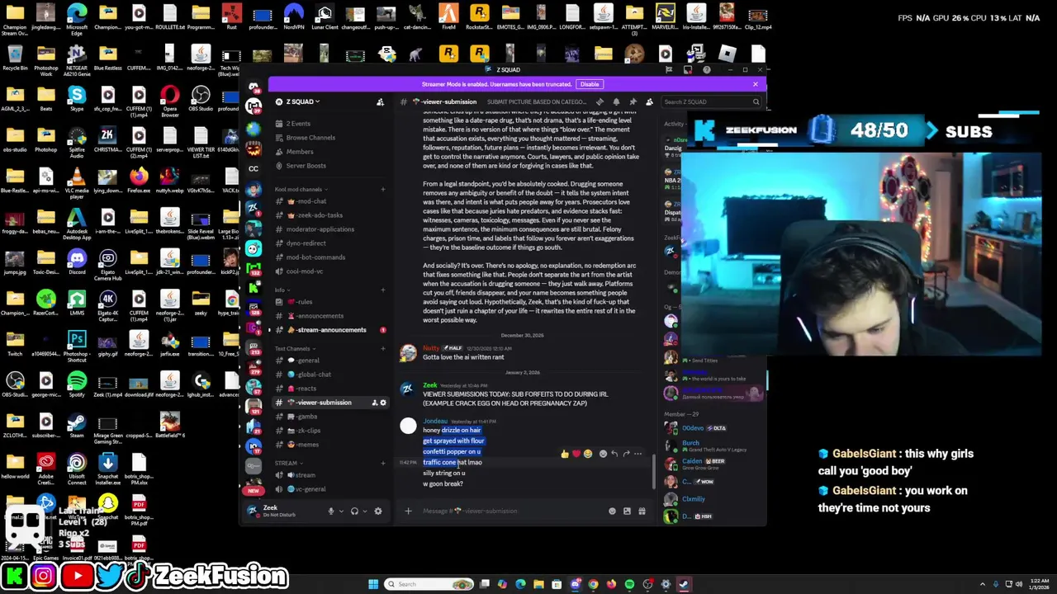Open the Discord inbox icon in title bar

point(688,70)
